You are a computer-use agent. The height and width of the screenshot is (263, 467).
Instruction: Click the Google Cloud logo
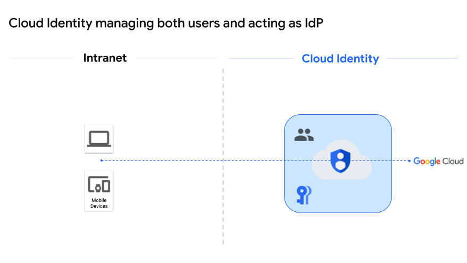(438, 161)
